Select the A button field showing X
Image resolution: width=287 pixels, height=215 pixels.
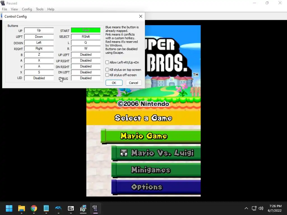point(39,60)
